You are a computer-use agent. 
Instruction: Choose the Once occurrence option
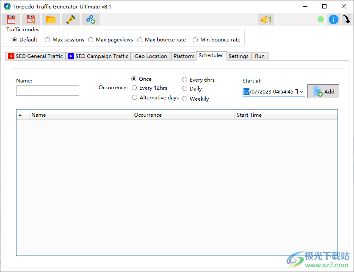134,79
